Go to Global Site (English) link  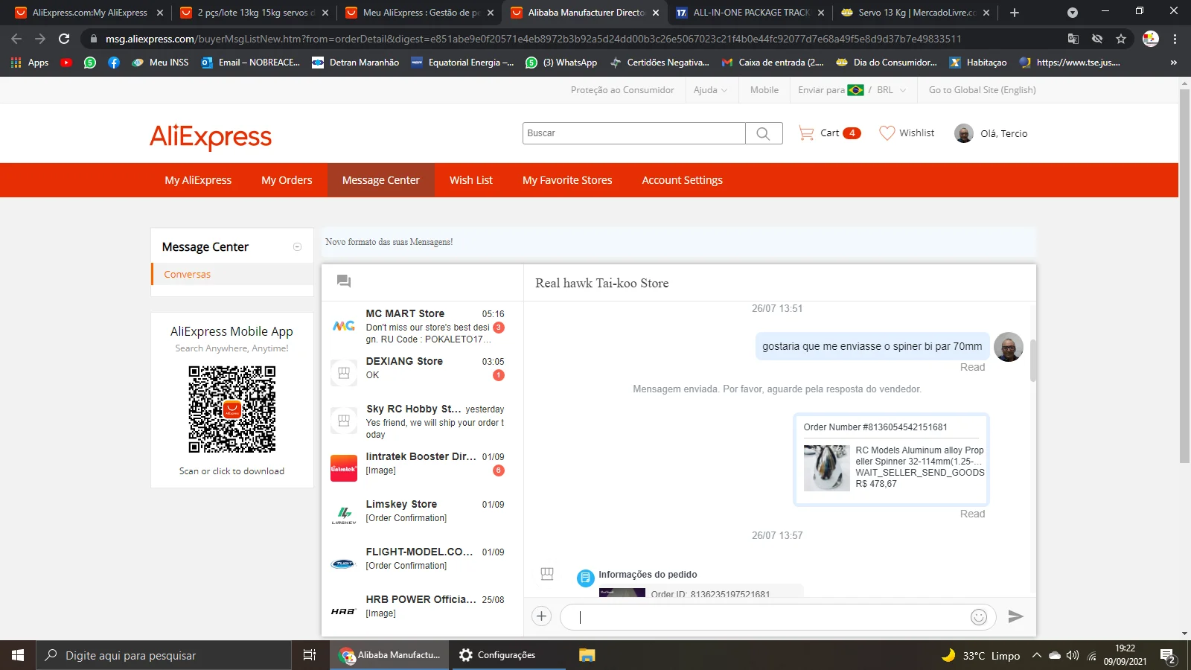pos(983,90)
